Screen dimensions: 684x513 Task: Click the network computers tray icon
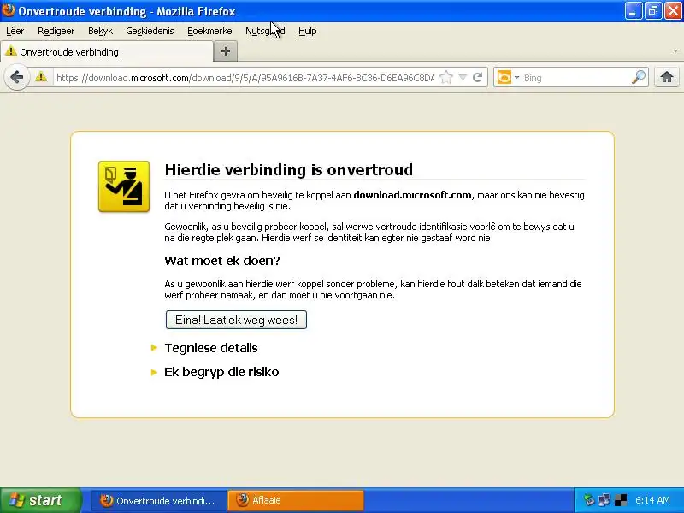[604, 500]
